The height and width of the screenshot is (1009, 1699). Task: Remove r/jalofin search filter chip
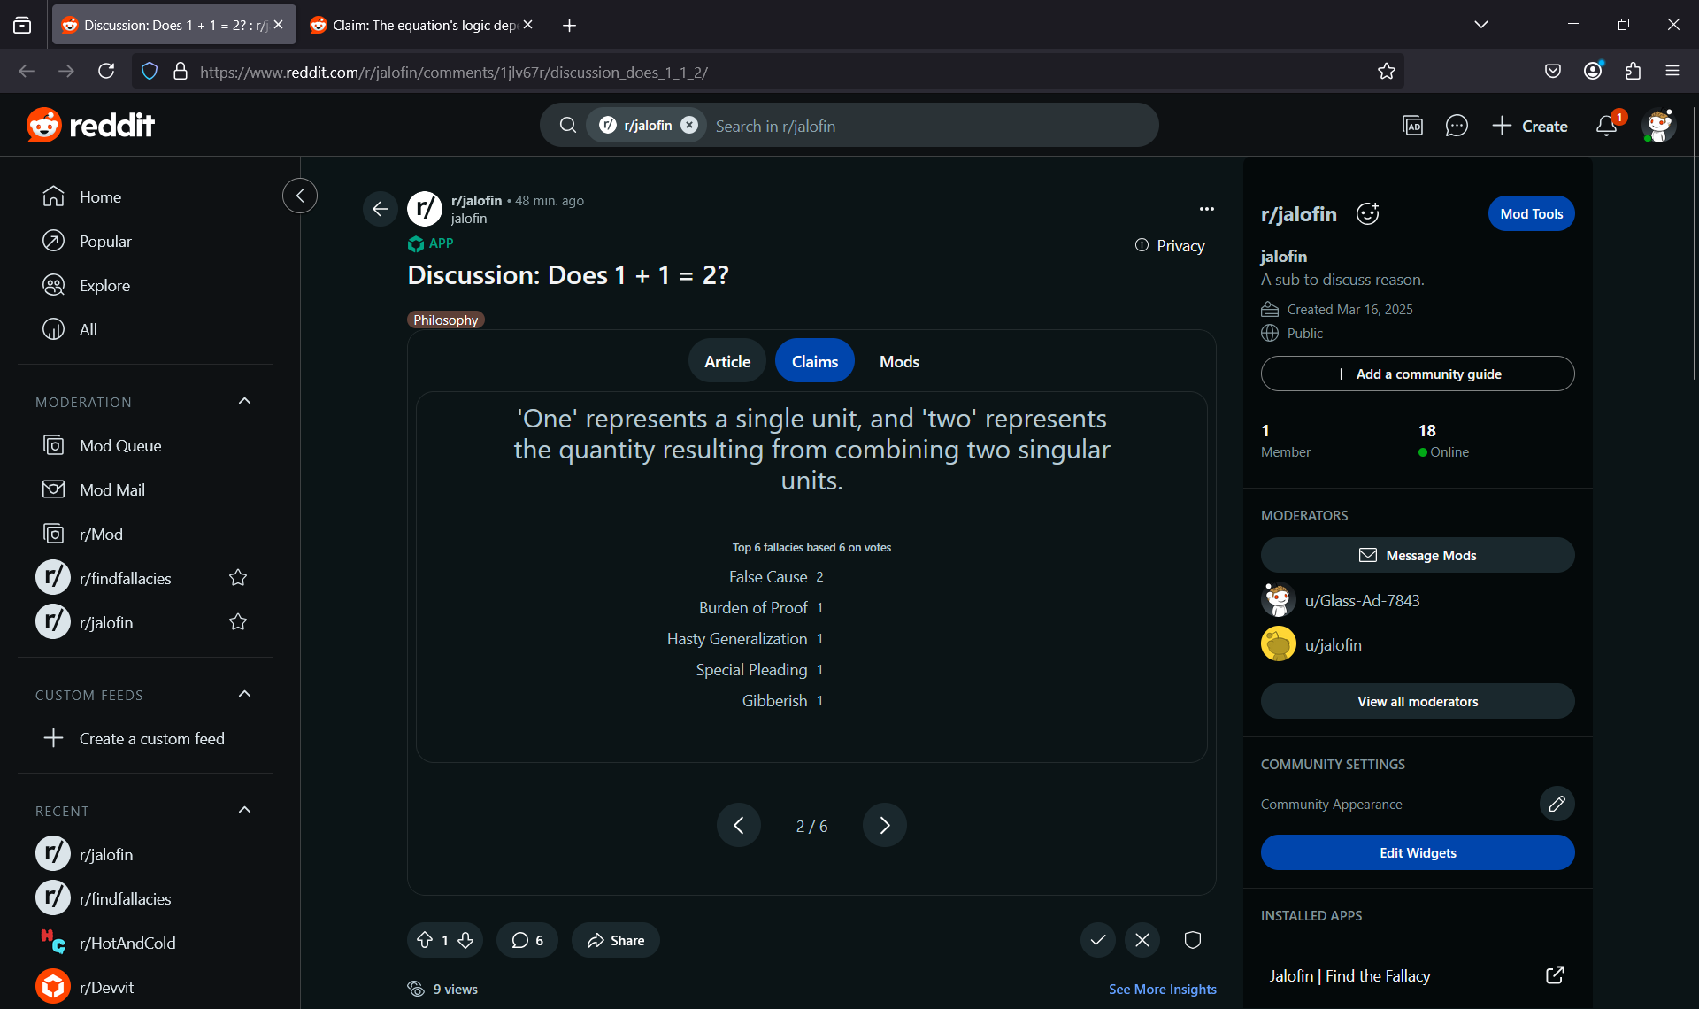point(689,126)
